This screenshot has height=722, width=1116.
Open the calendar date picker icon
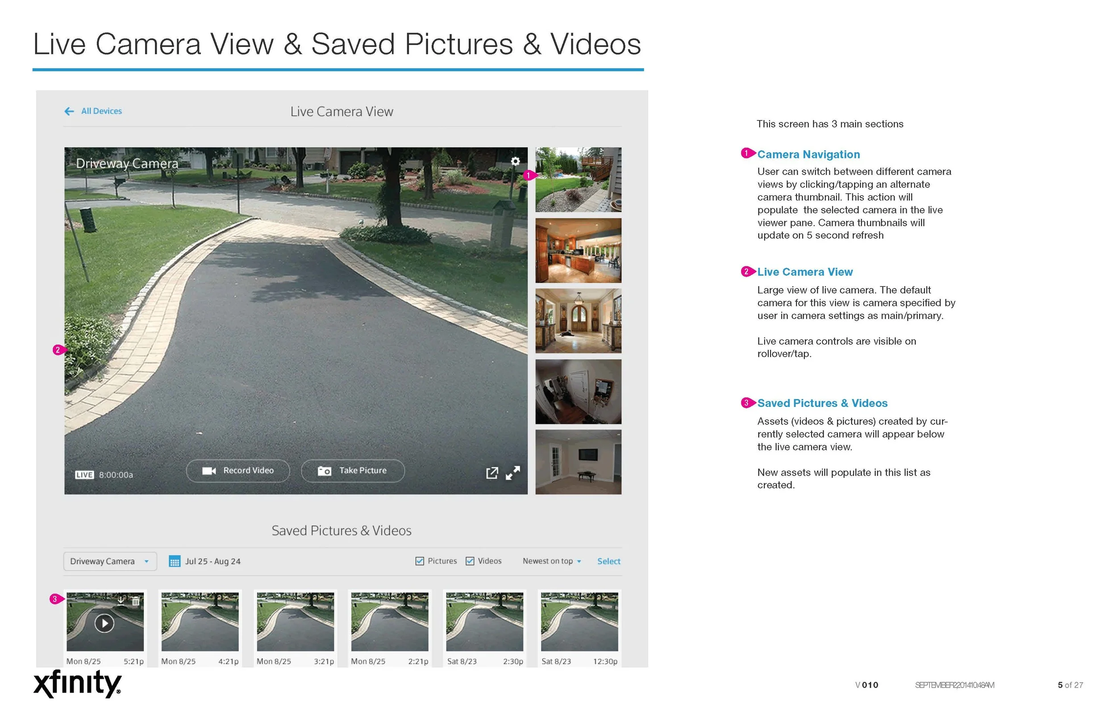pos(175,561)
